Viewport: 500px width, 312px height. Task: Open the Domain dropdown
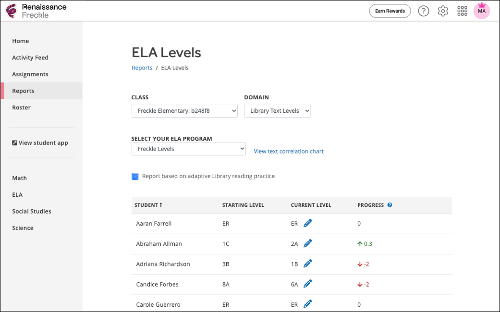277,110
